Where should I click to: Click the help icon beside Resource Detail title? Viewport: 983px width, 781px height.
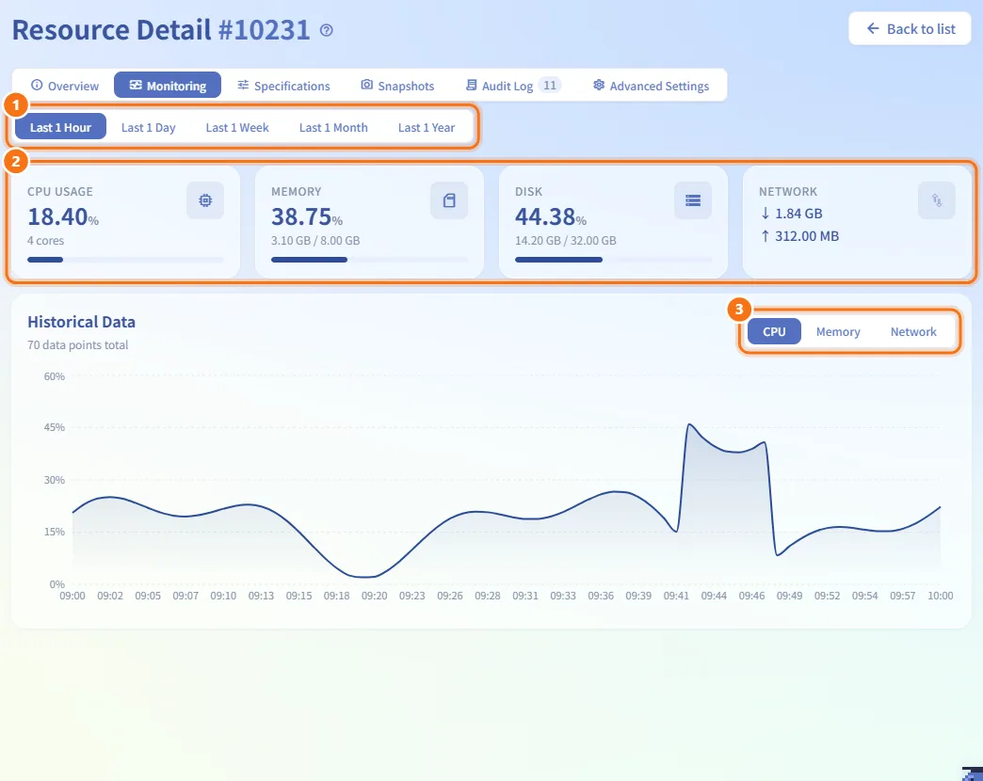point(327,30)
